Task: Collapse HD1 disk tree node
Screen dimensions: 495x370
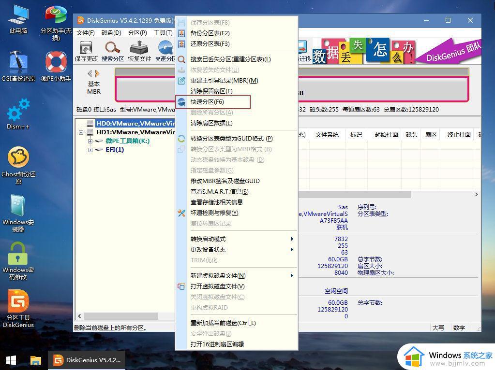Action: point(81,132)
